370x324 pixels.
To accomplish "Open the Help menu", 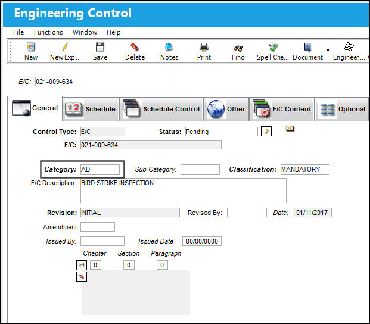I will [113, 32].
